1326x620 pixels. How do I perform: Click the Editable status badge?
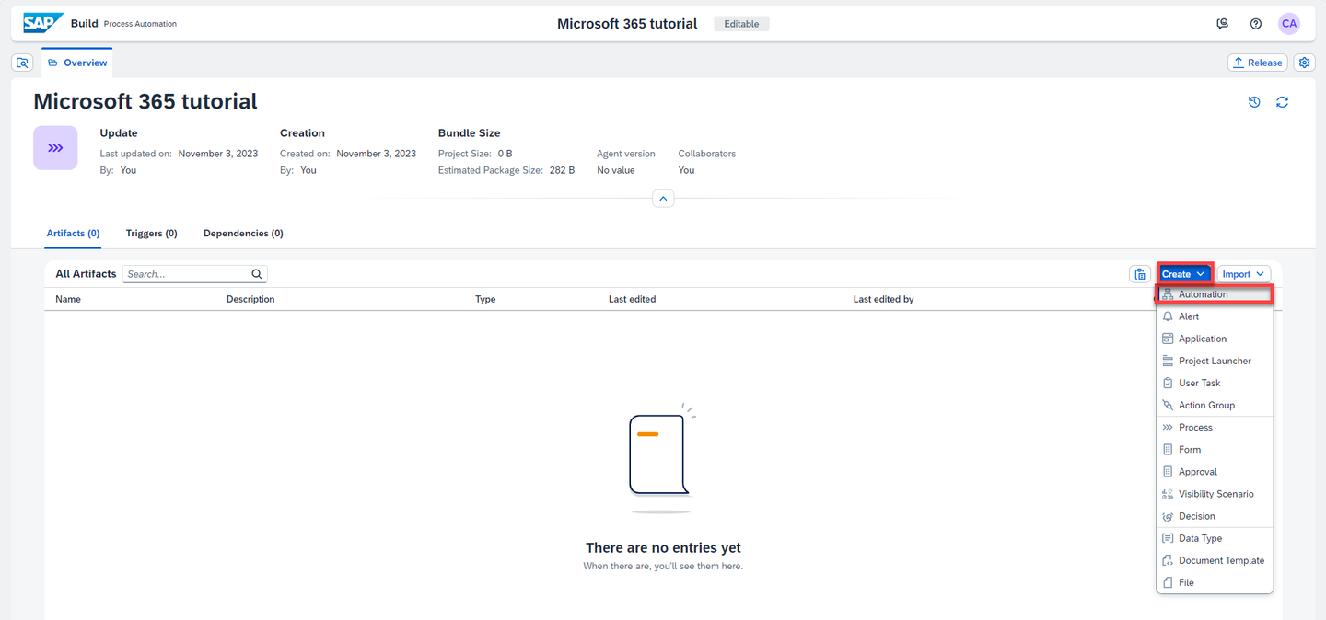point(741,24)
